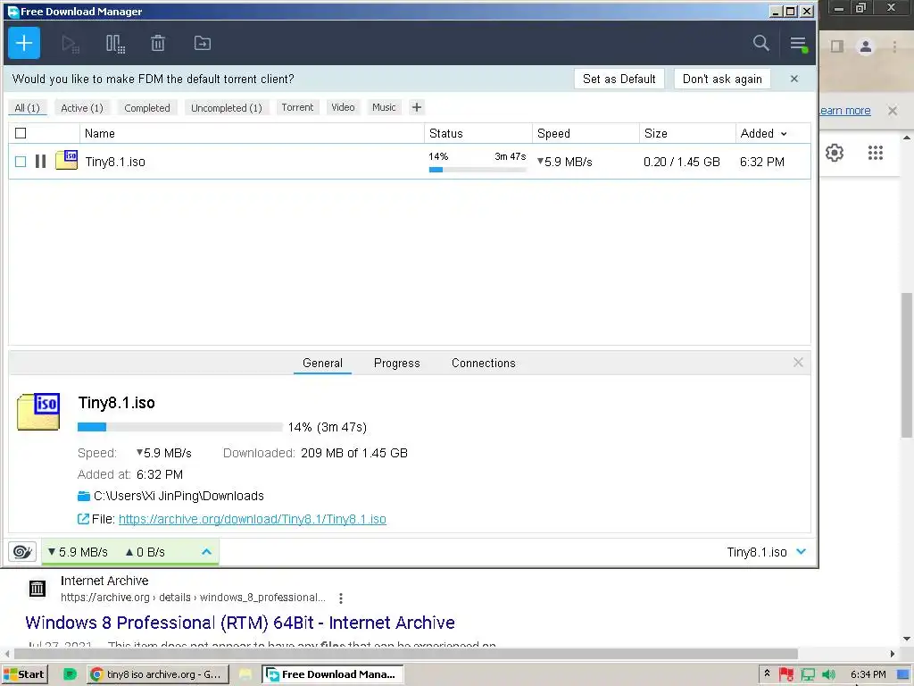Toggle snail mode in status bar
Image resolution: width=914 pixels, height=686 pixels.
click(22, 552)
